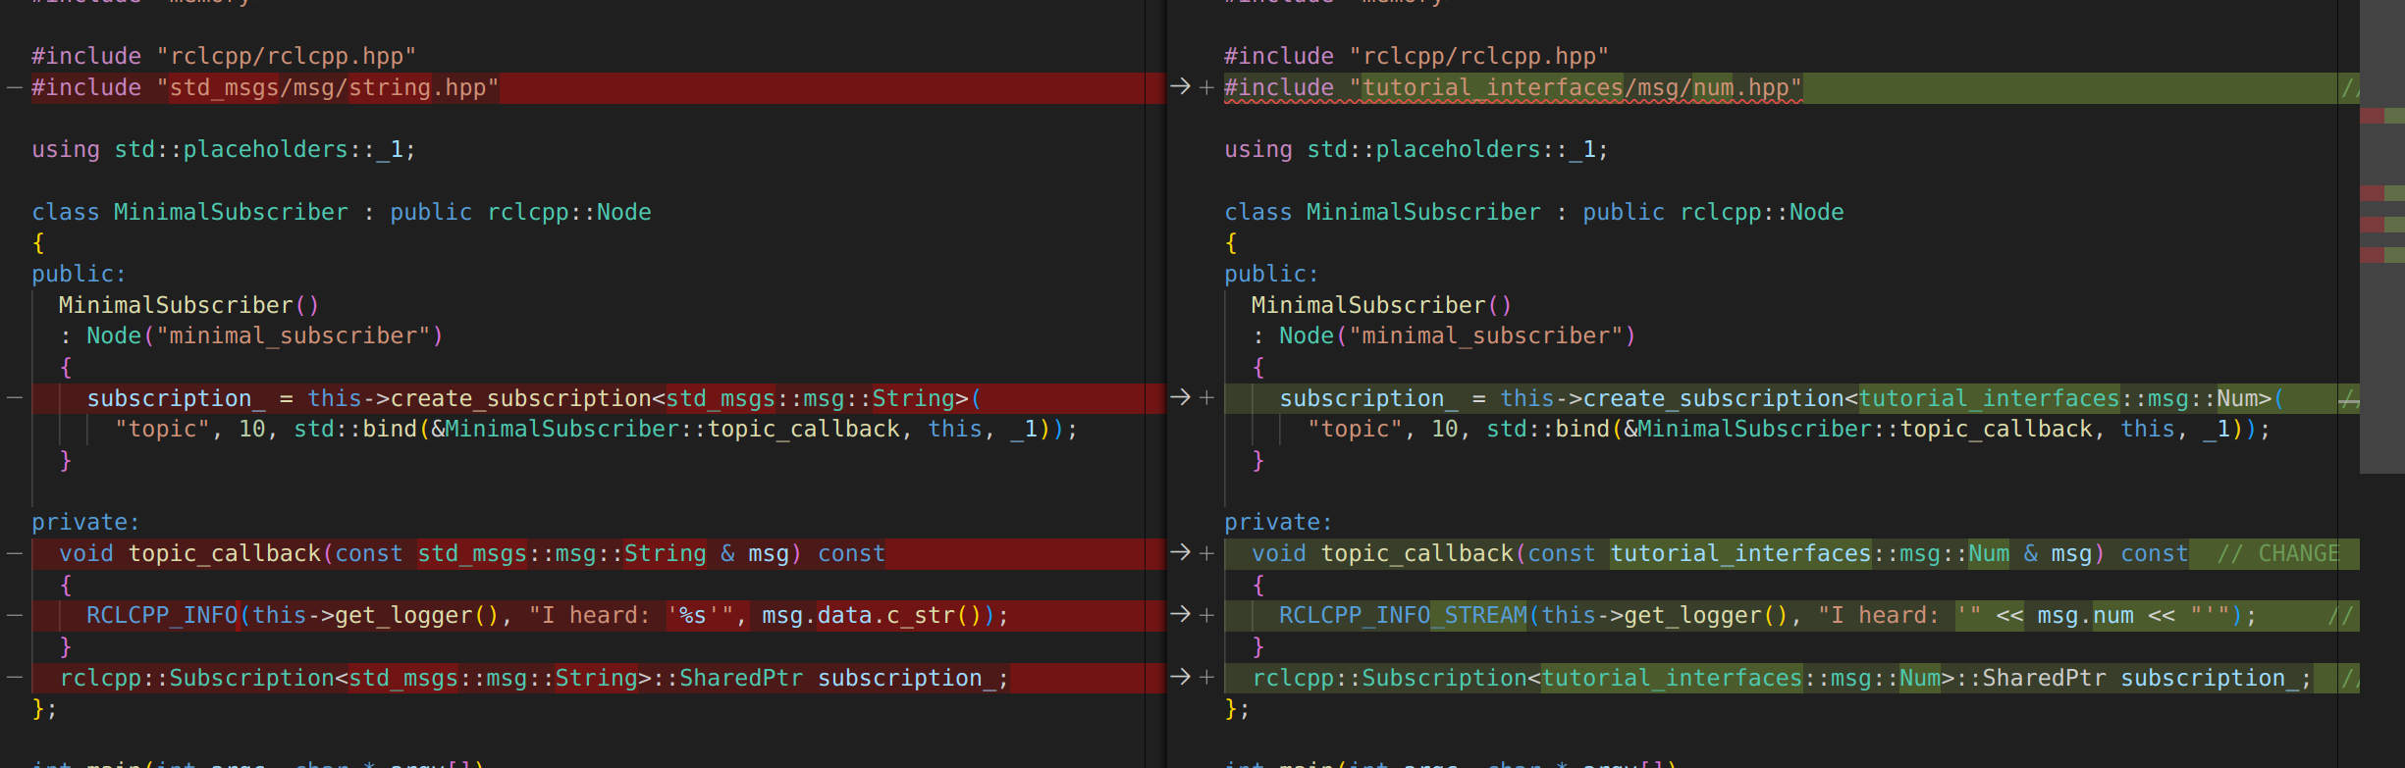Click "class MinimalSubscriber" in modified pane
This screenshot has width=2405, height=768.
pos(1382,212)
